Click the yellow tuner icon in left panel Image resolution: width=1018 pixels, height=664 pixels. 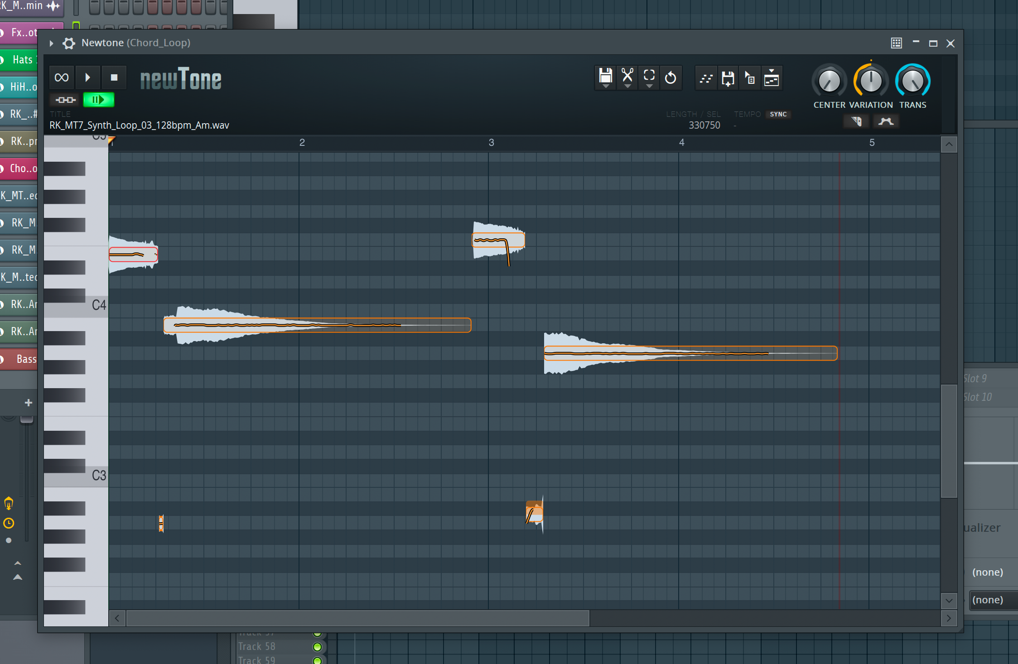pos(9,504)
